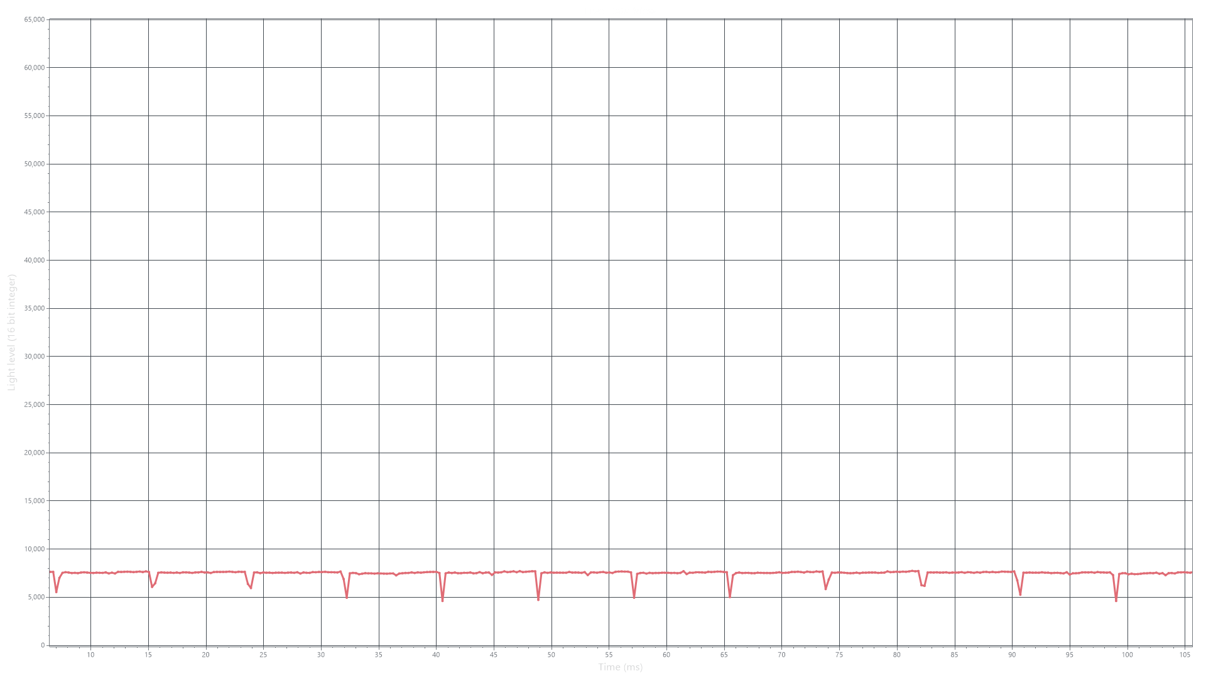Click the 10 ms x-axis tick label

(x=90, y=655)
